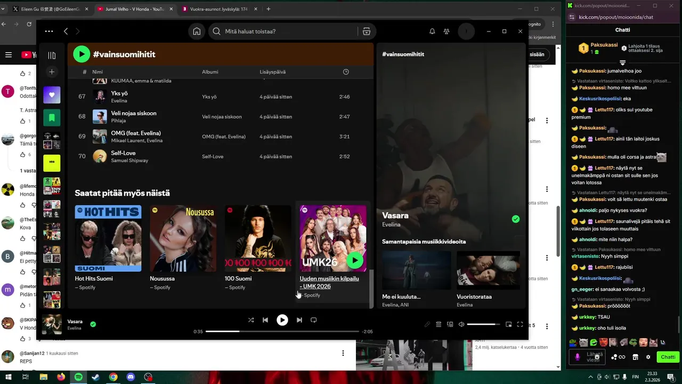
Task: Seek in the track progress bar
Action: (282, 331)
